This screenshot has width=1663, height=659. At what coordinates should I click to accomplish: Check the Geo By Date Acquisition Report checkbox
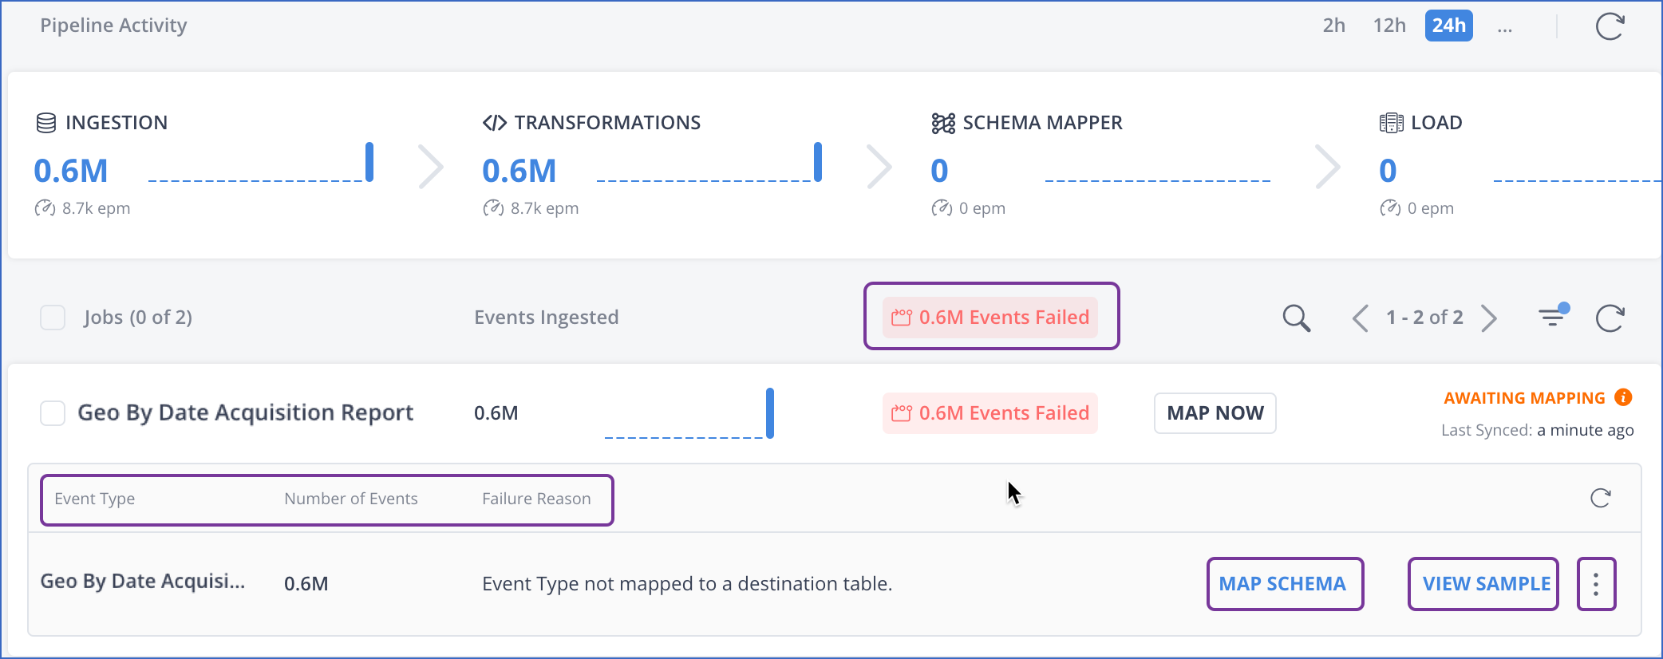click(53, 413)
